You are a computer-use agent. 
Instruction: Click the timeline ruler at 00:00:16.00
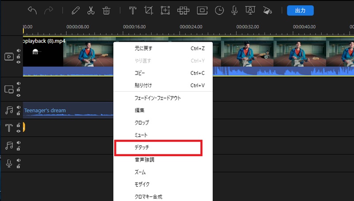click(135, 27)
